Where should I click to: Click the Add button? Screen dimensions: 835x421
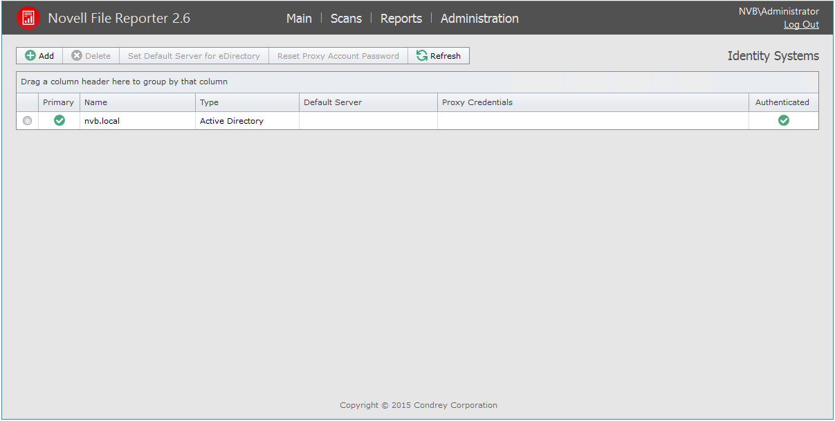coord(39,56)
